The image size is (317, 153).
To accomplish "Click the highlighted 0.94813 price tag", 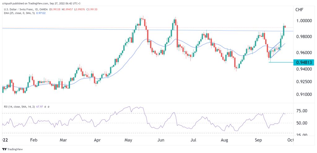I will (x=304, y=62).
